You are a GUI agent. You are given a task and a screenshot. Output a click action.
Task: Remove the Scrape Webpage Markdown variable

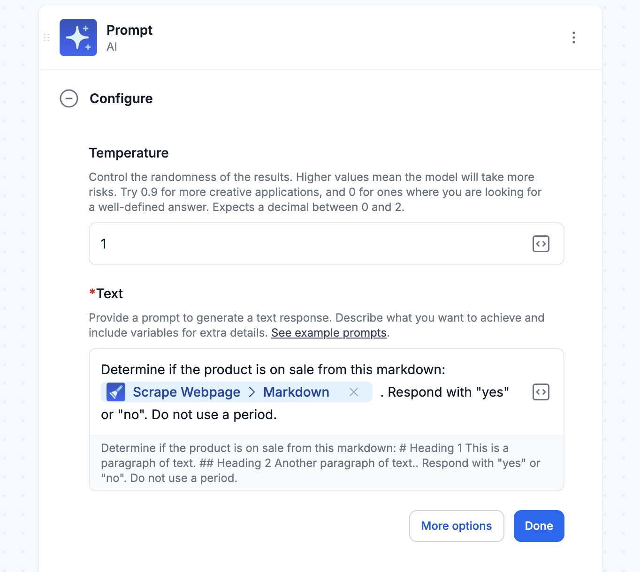tap(354, 392)
